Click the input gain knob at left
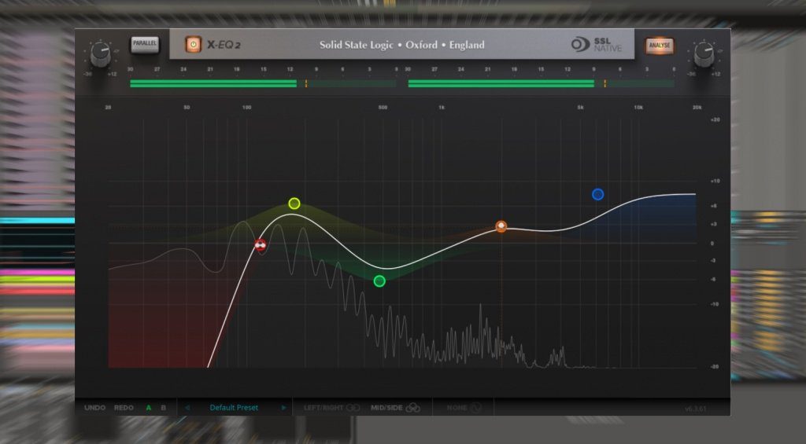 click(x=100, y=54)
